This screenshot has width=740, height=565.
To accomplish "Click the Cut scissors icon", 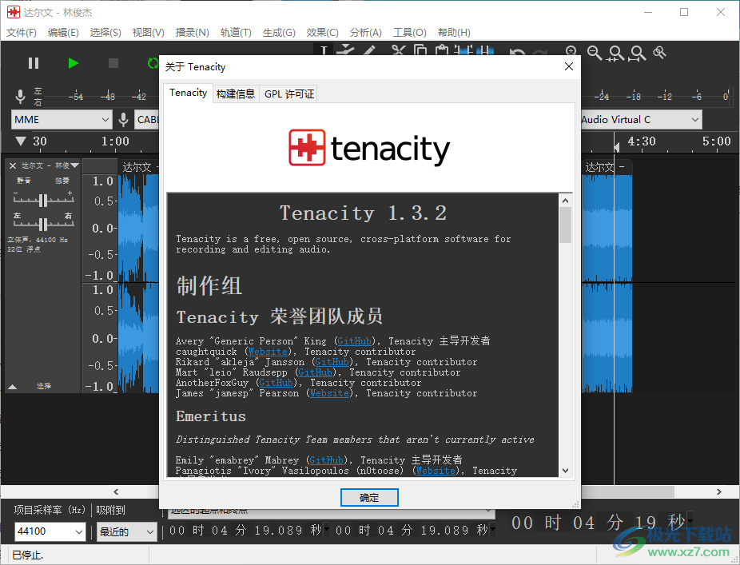I will coord(398,50).
